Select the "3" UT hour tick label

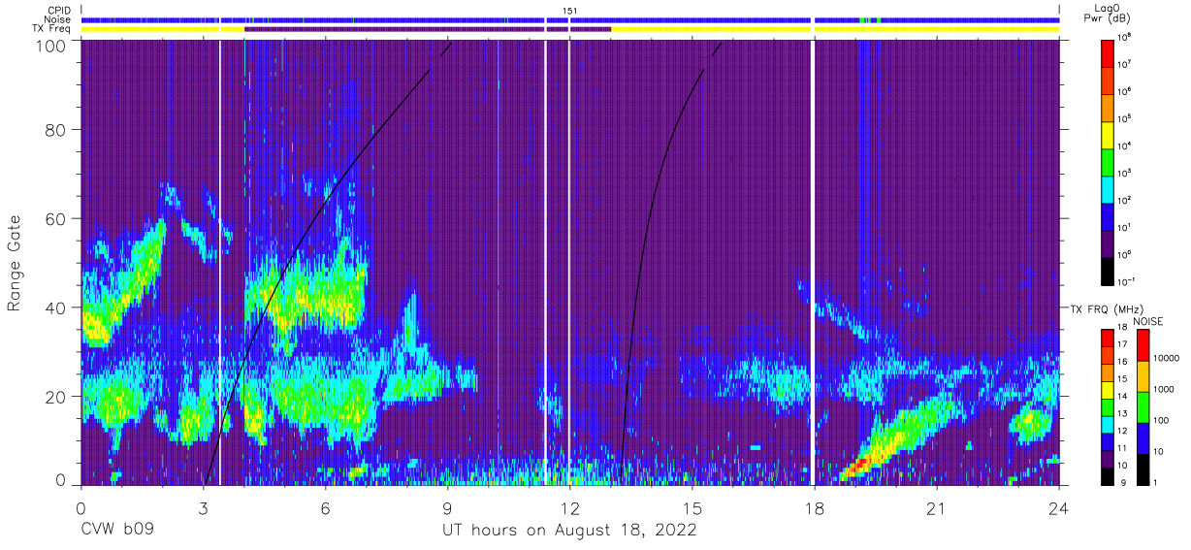(x=204, y=507)
